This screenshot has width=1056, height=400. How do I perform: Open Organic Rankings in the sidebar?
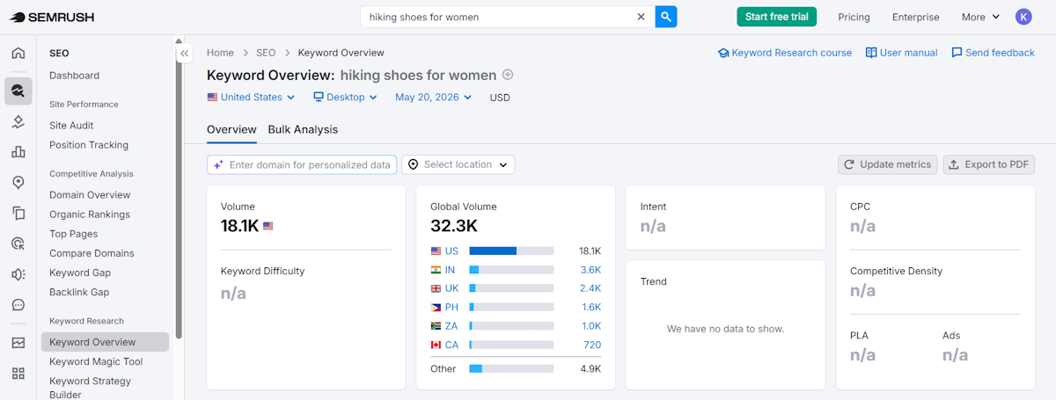(90, 215)
